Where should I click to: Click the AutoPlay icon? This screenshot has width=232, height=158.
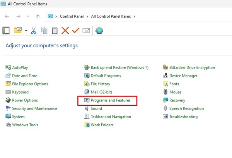(x=8, y=67)
